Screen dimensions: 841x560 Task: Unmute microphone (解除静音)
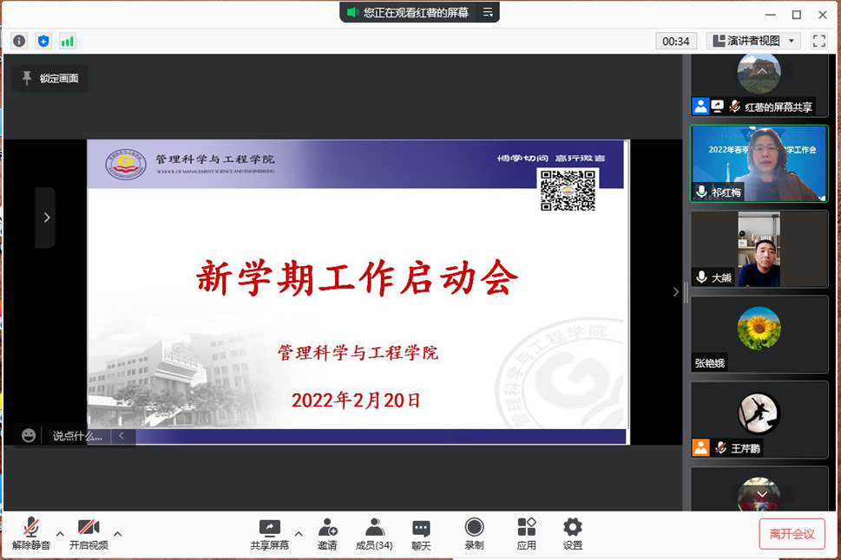pyautogui.click(x=31, y=534)
